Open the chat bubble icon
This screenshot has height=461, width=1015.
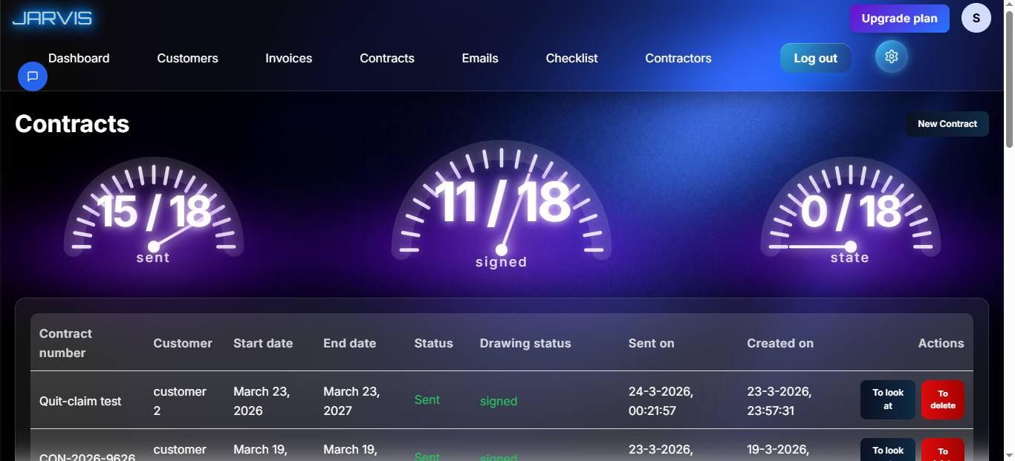(x=33, y=76)
